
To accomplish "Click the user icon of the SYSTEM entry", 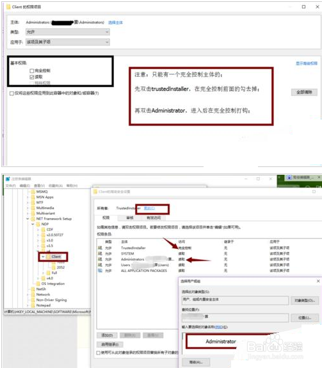I will click(x=100, y=253).
